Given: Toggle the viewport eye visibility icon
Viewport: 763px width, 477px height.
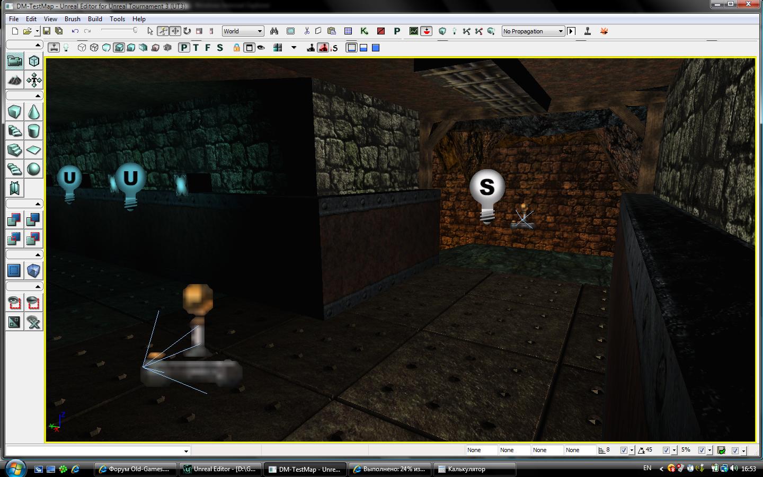Looking at the screenshot, I should (261, 48).
